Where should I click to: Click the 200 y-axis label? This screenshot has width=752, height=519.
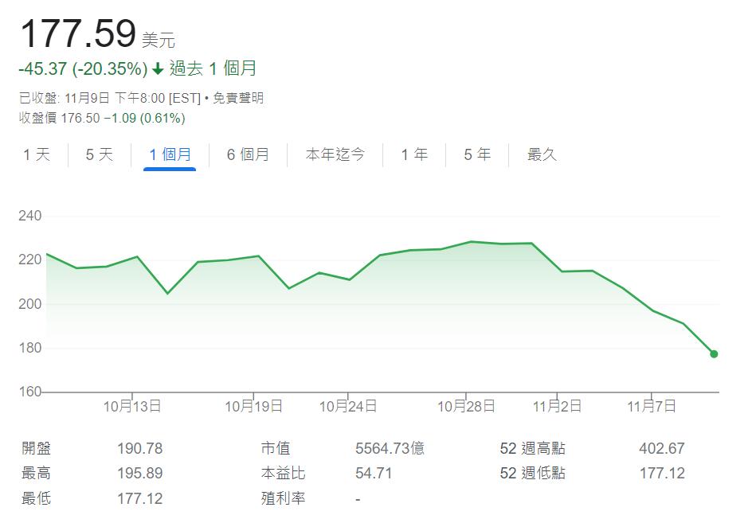(30, 304)
